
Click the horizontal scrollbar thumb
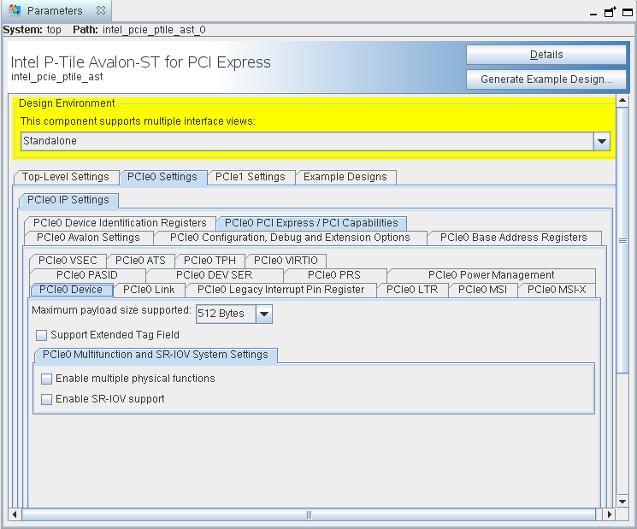tap(309, 514)
